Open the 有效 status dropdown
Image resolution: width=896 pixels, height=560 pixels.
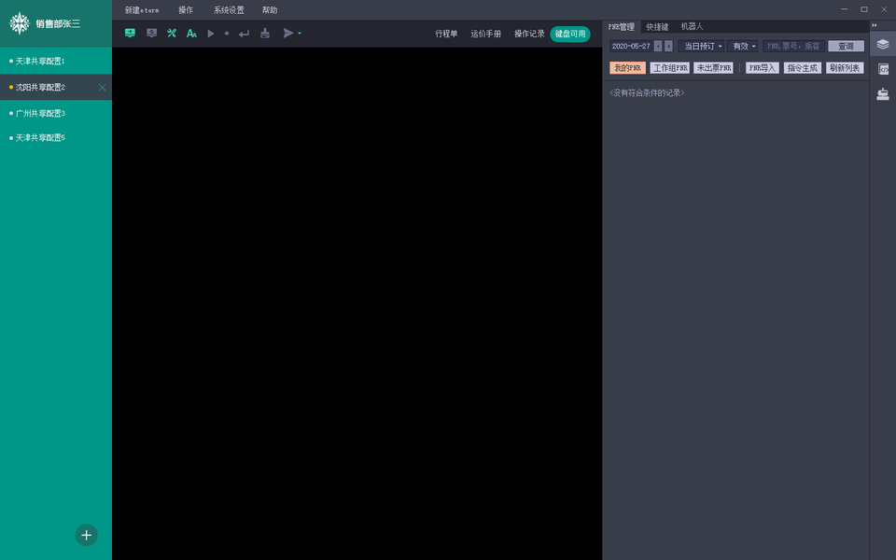[x=743, y=46]
